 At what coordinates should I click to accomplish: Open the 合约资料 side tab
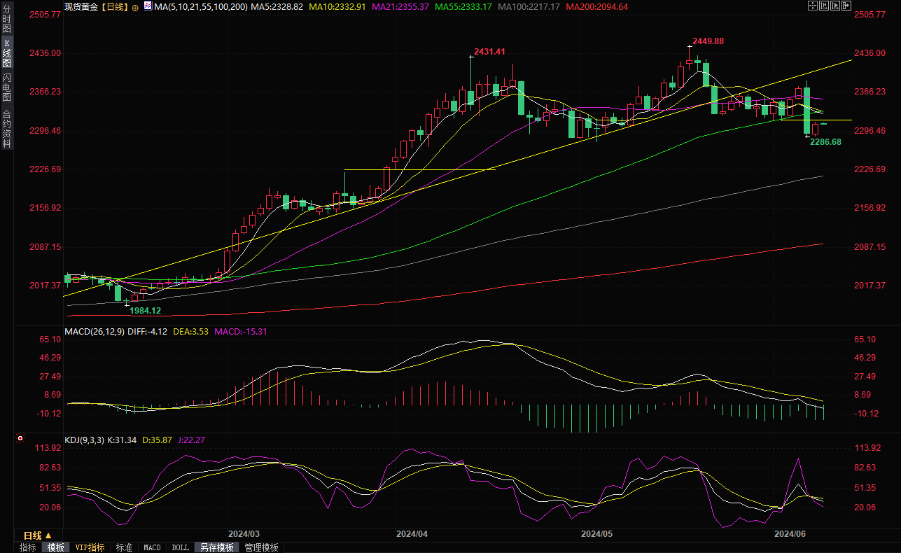(x=6, y=129)
